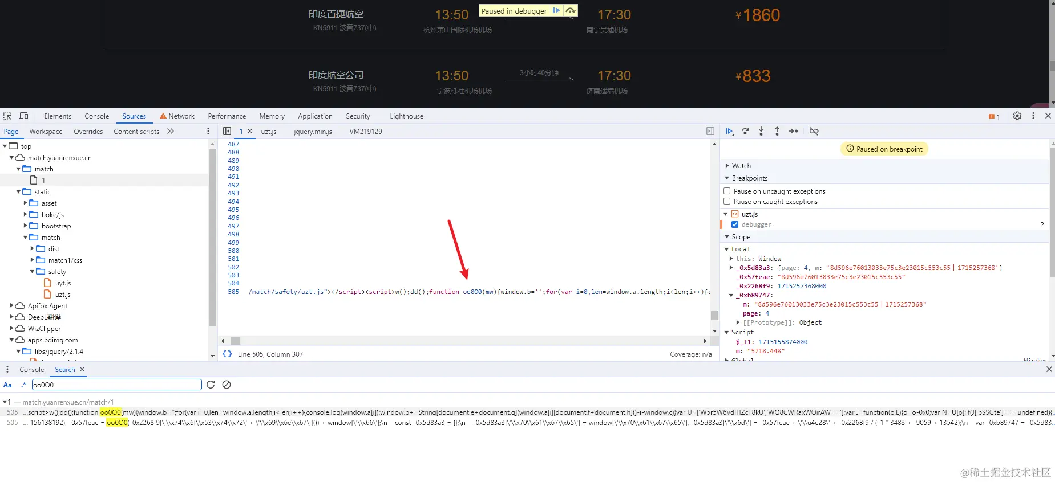The image size is (1055, 482).
Task: Click the Step button in debugger
Action: tap(793, 131)
